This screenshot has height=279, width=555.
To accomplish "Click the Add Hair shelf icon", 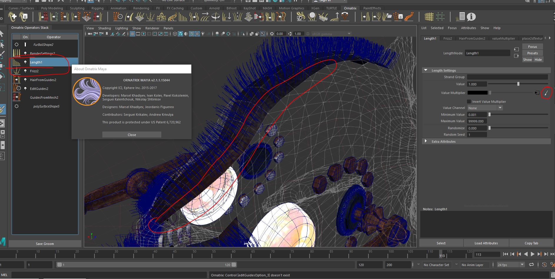I will [x=12, y=17].
